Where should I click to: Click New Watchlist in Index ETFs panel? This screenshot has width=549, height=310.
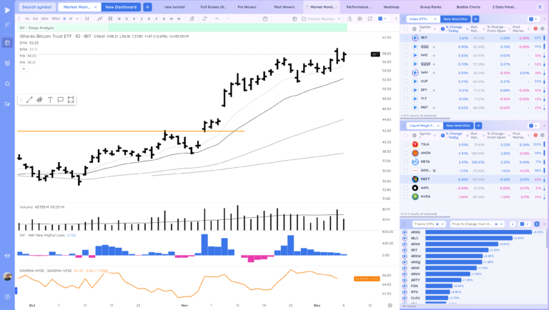coord(455,19)
